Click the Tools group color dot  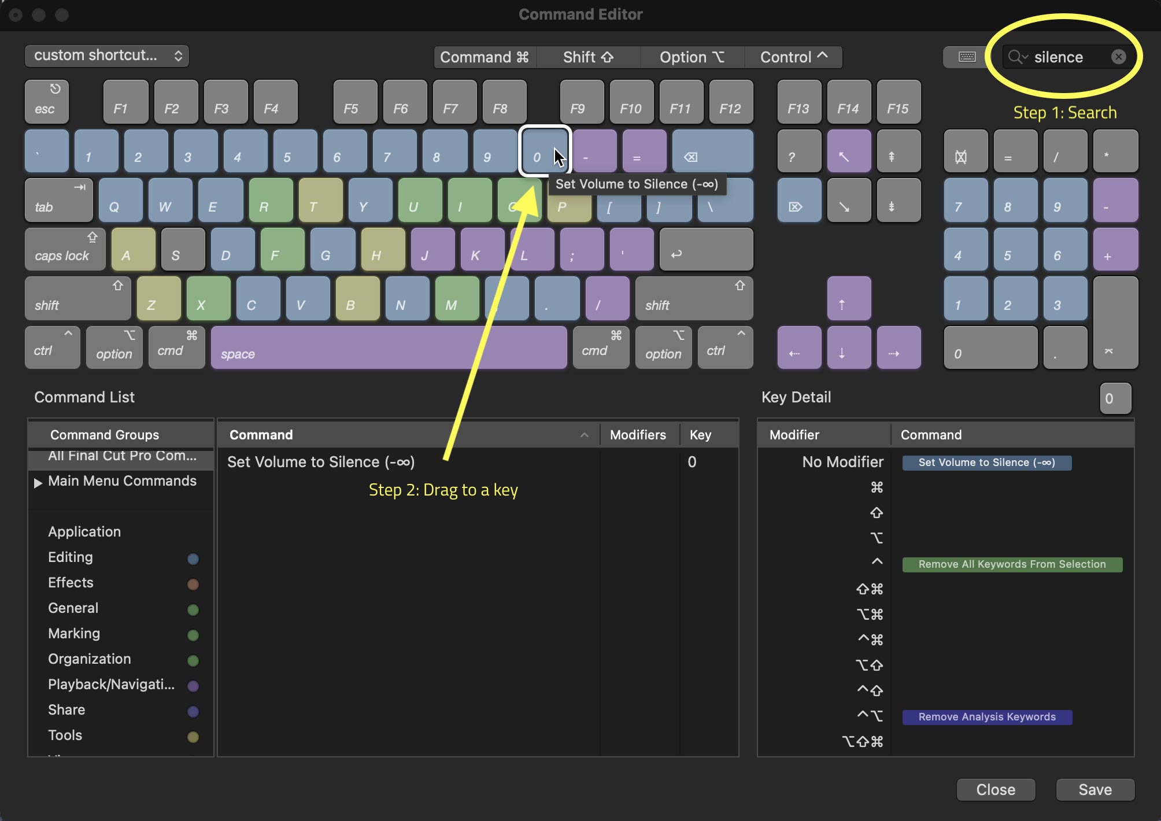point(193,737)
